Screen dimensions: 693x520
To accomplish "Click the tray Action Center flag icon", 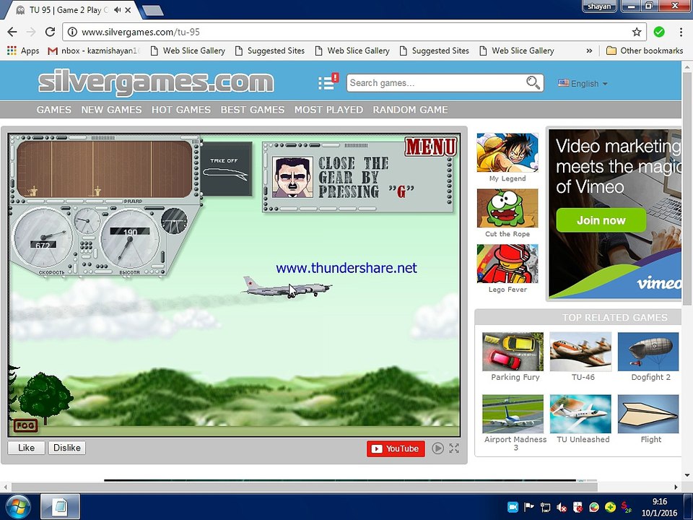I will click(529, 507).
